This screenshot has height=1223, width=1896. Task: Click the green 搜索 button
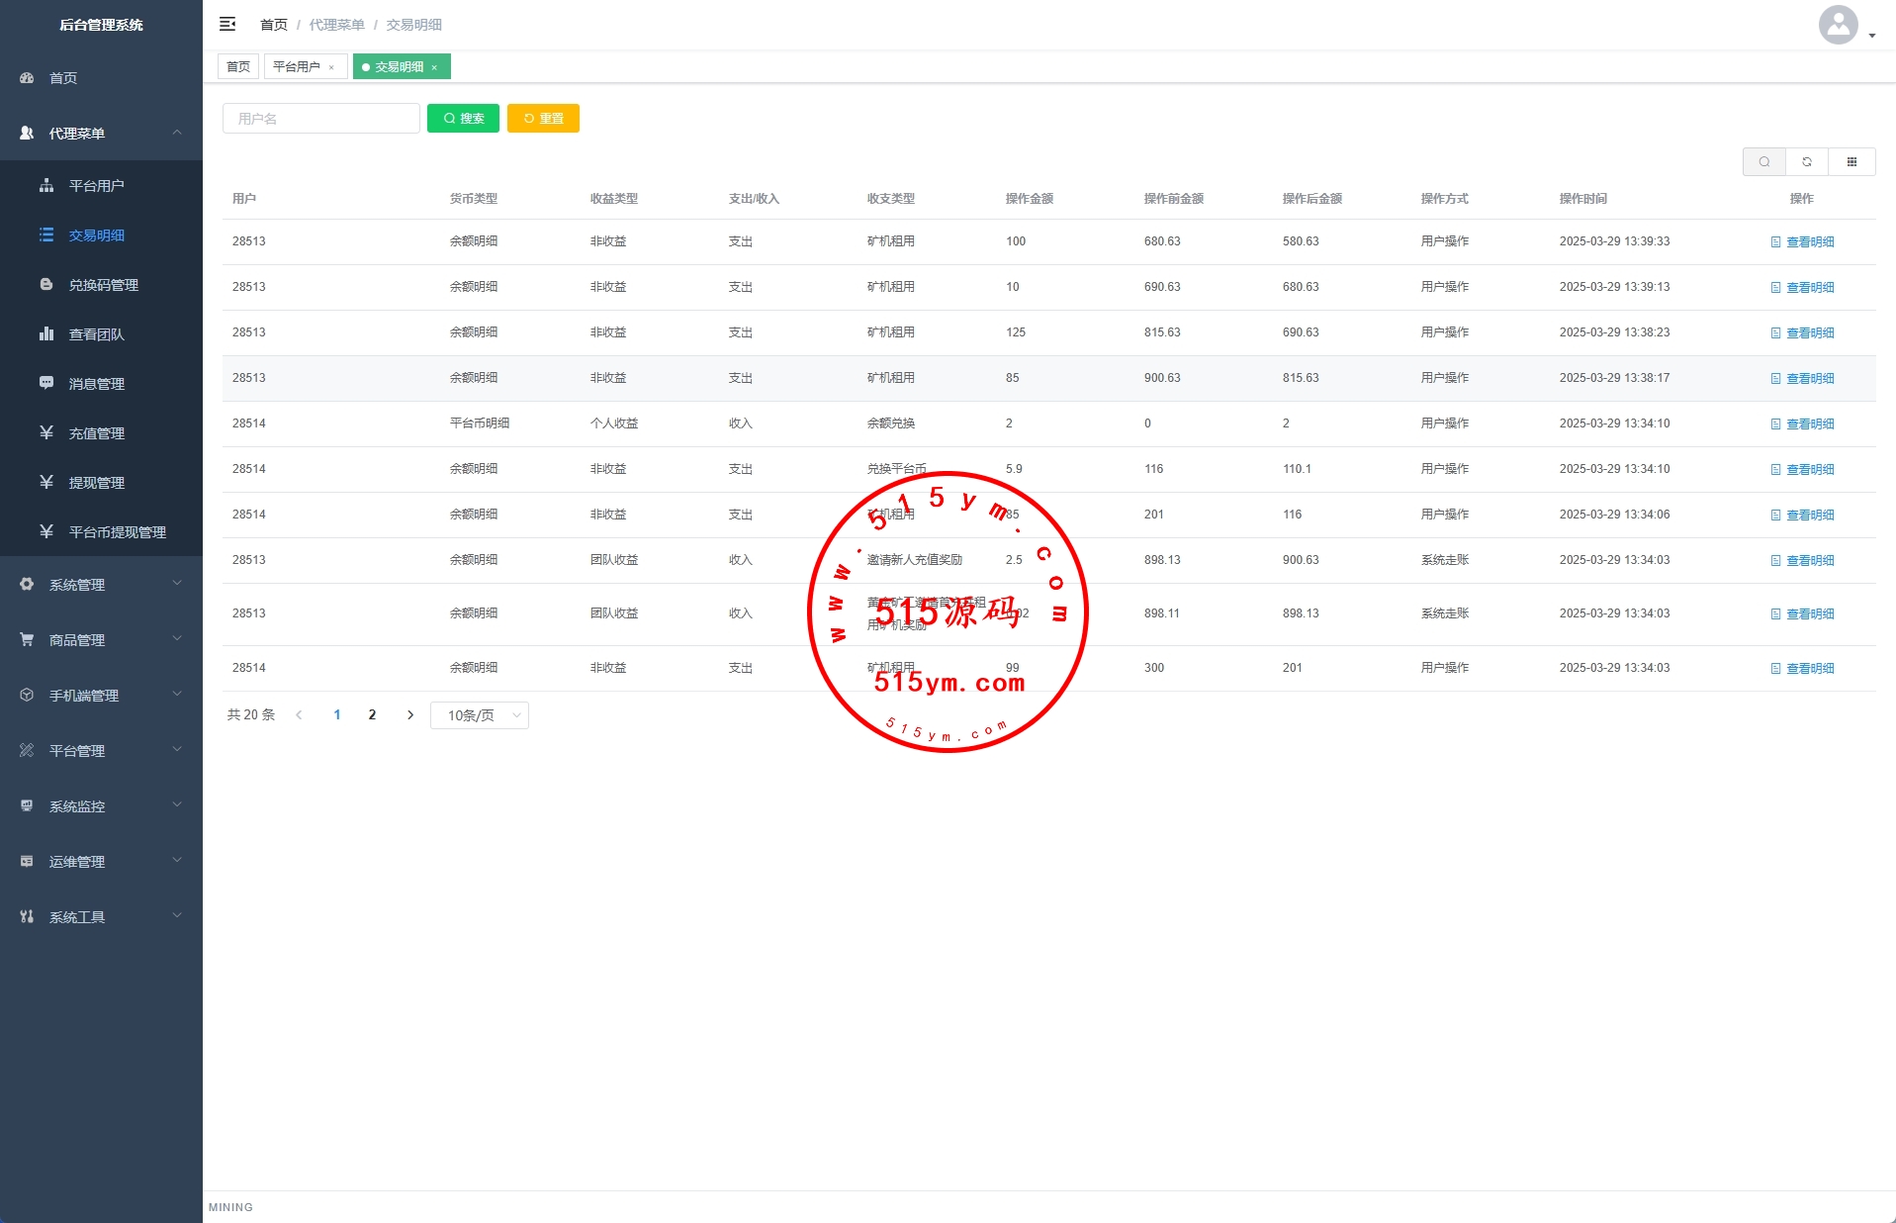[463, 119]
